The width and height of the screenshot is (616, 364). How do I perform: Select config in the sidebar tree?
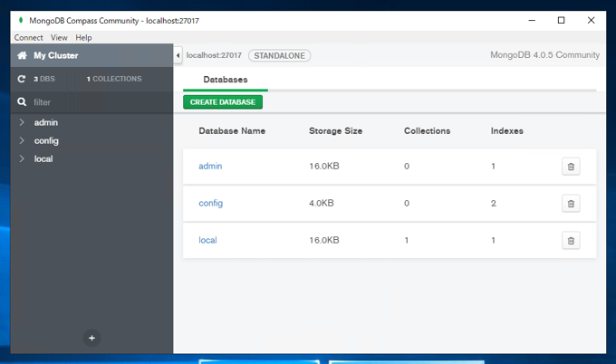point(46,140)
